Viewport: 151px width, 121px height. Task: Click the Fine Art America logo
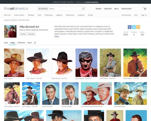click(16, 9)
